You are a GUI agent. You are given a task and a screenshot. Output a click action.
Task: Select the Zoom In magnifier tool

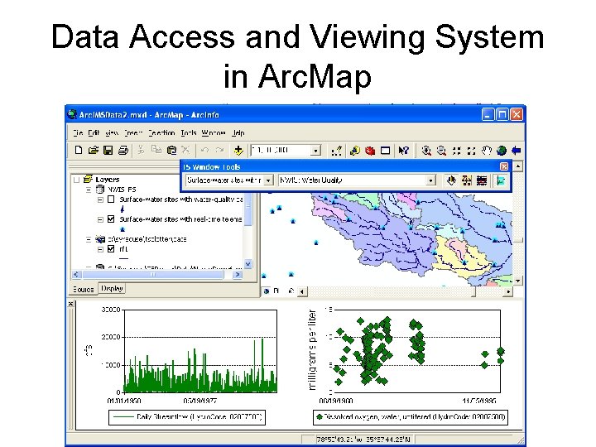pyautogui.click(x=426, y=151)
